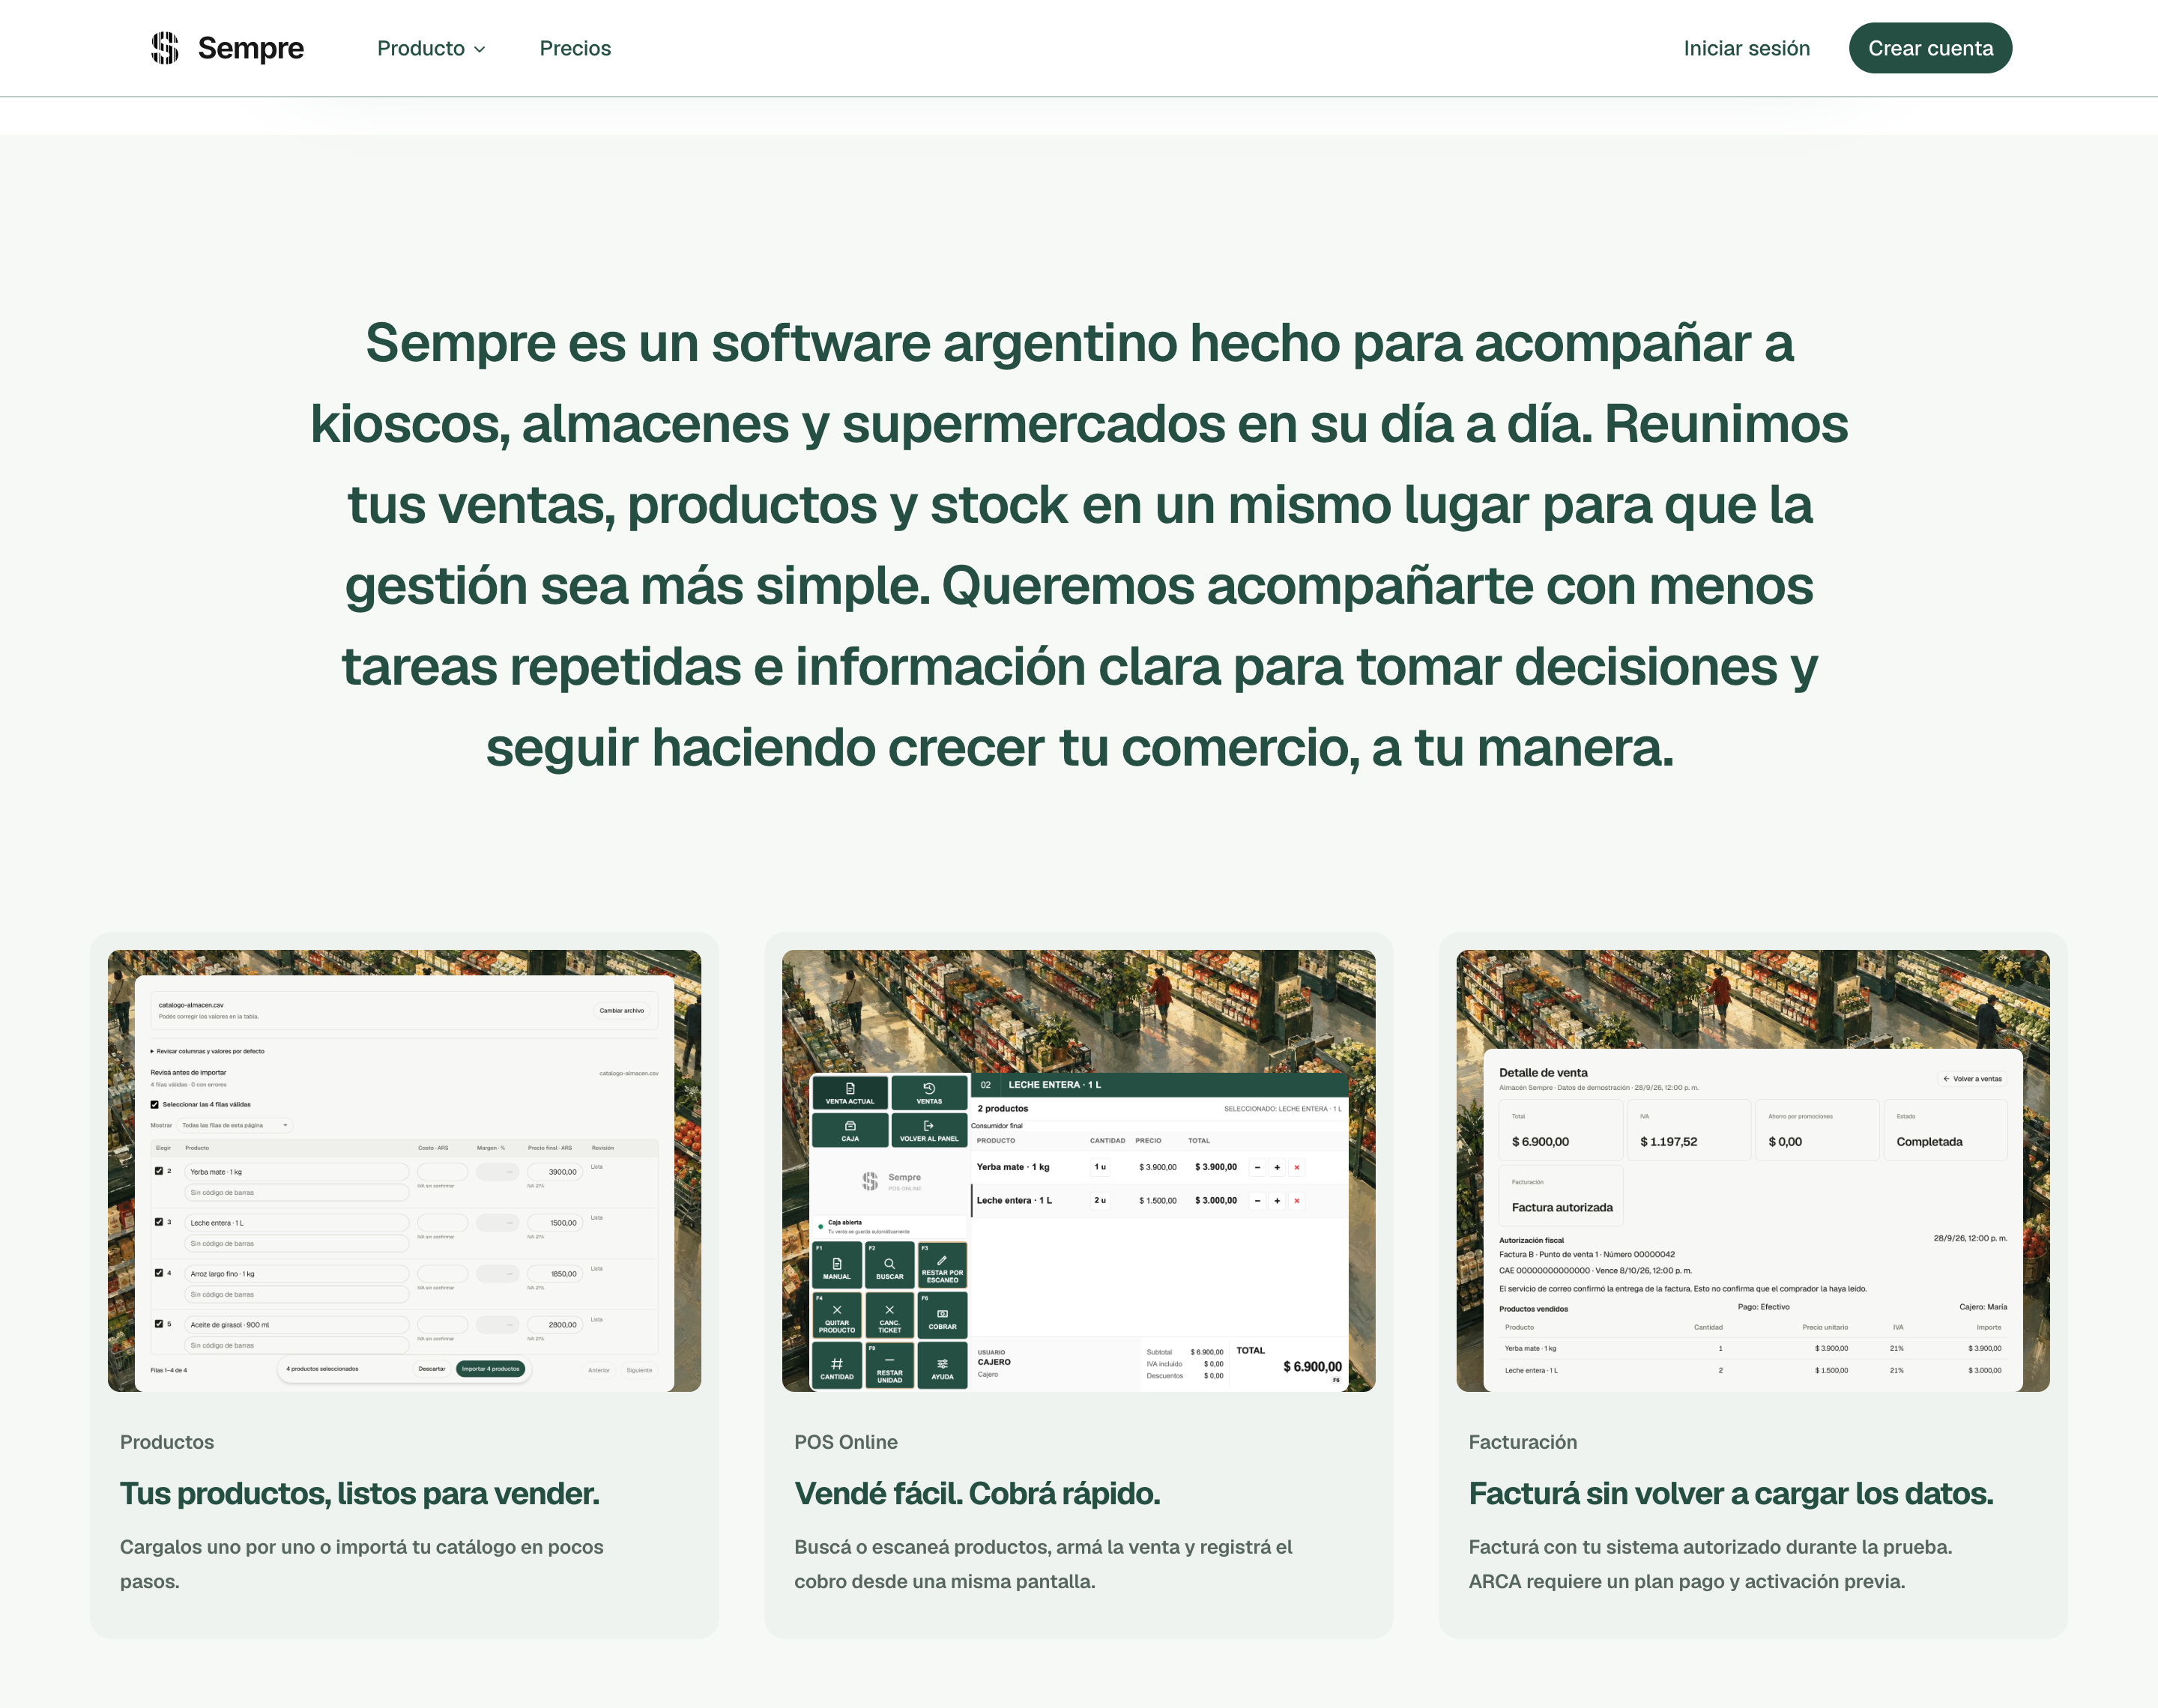Click plus on the Yerba mate row
This screenshot has width=2158, height=1708.
tap(1277, 1167)
